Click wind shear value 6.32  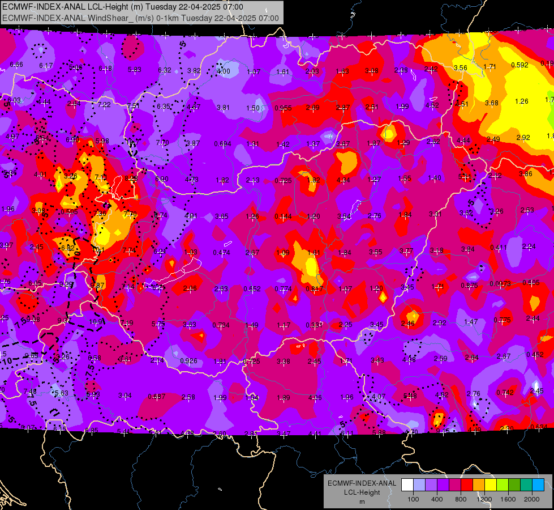click(164, 70)
